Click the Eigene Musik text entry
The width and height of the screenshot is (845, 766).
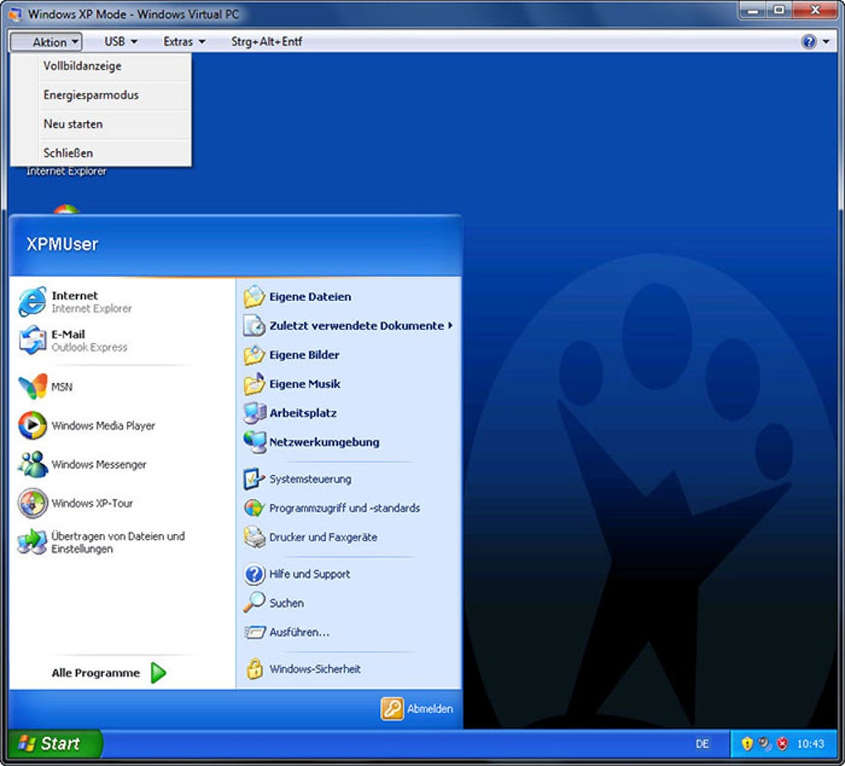tap(305, 384)
